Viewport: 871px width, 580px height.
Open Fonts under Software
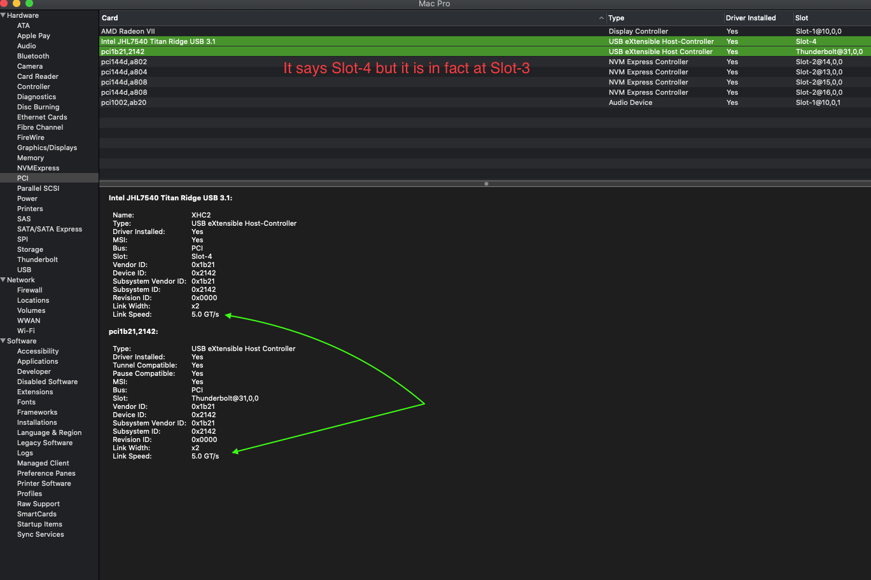tap(26, 402)
